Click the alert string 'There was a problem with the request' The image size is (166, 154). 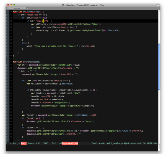[x=56, y=46]
